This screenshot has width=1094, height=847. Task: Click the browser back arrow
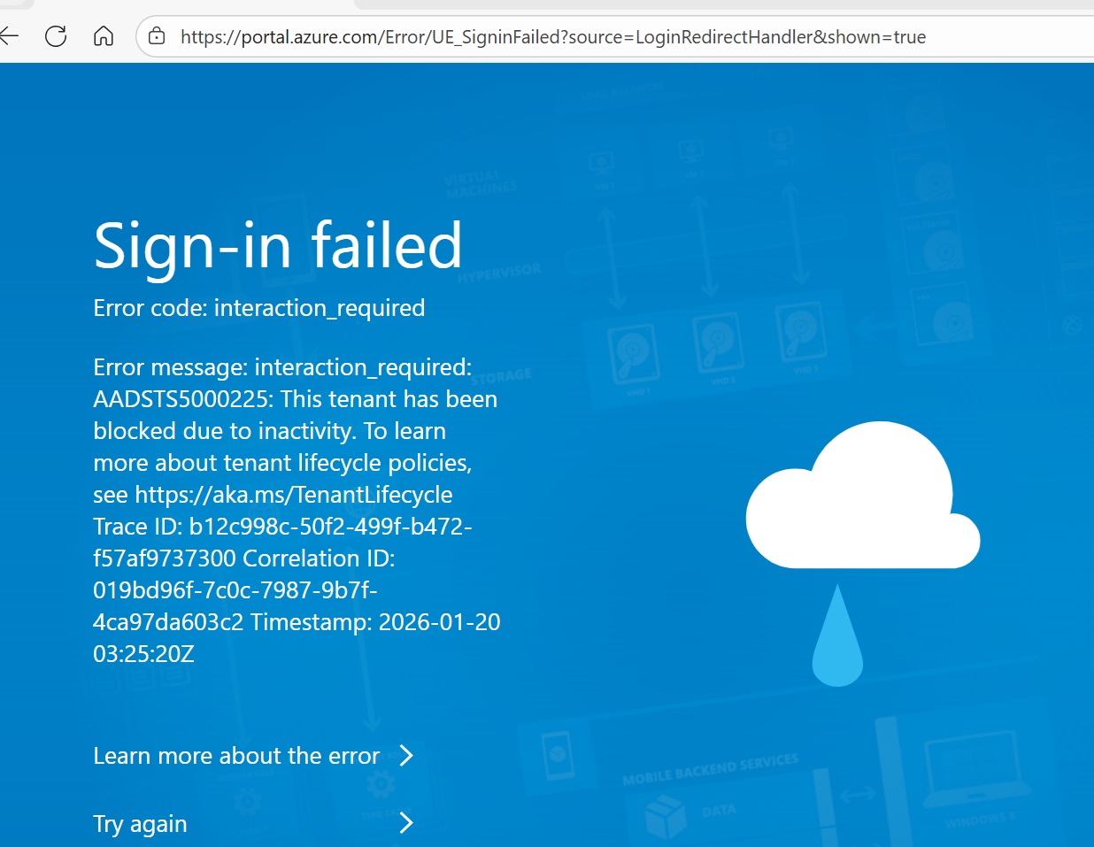tap(9, 36)
